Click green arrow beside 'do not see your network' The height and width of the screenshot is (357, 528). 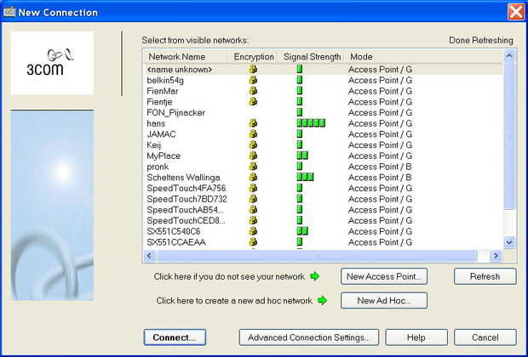[x=315, y=276]
